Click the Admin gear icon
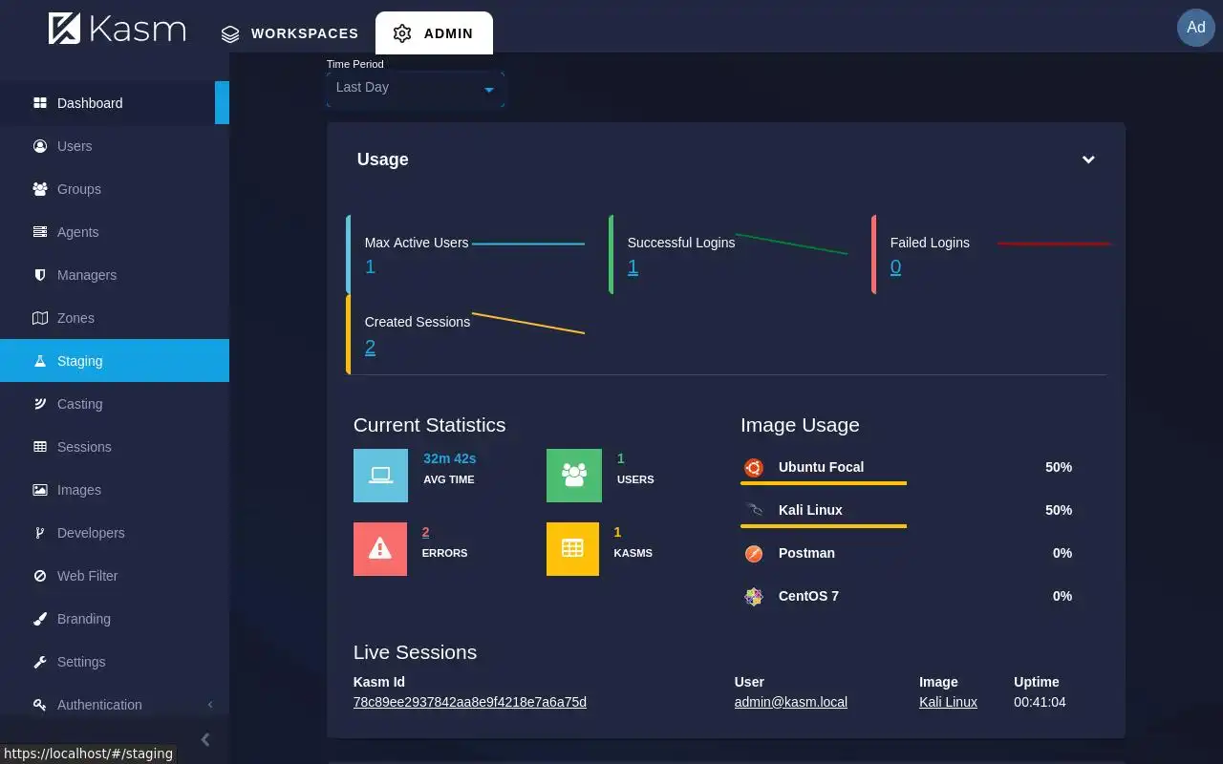 402,33
